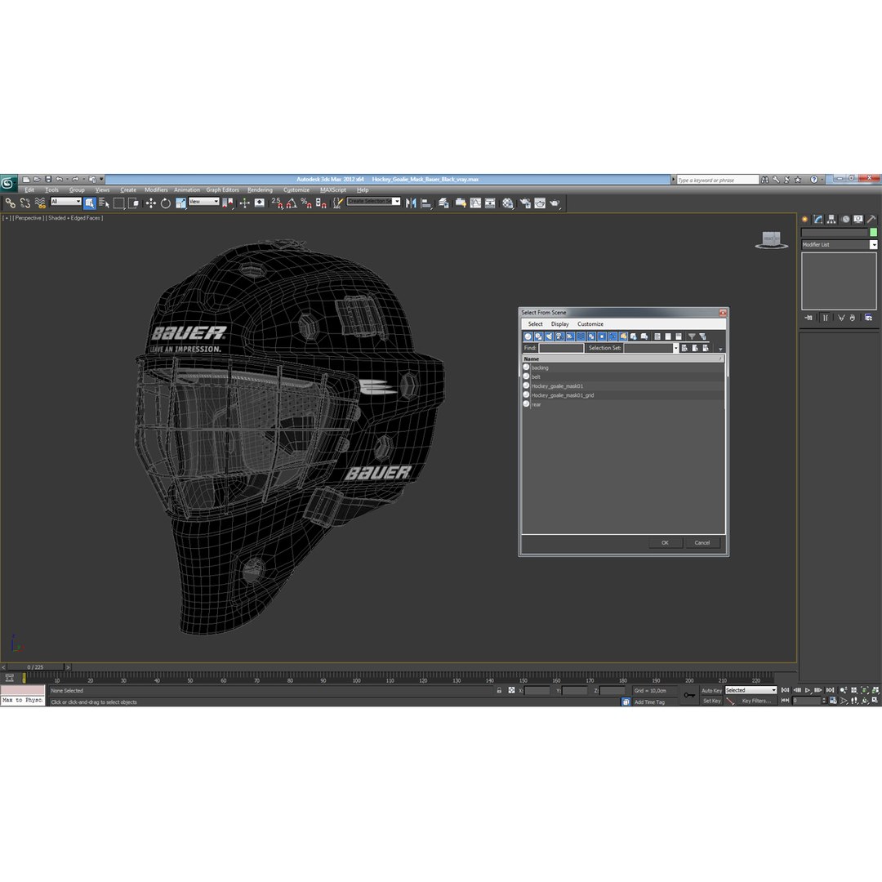This screenshot has height=882, width=882.
Task: Click the Mirror tool icon
Action: [x=411, y=203]
